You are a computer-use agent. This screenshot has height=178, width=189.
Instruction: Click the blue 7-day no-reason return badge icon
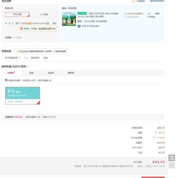tap(79, 26)
